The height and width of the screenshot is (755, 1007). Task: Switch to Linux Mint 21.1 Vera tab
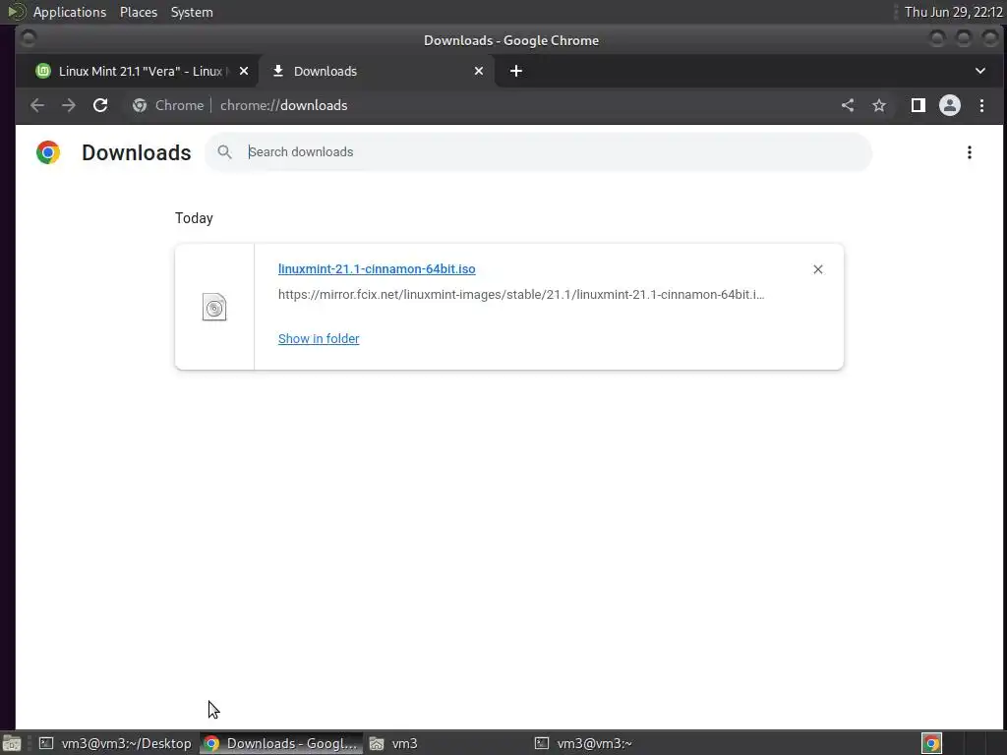point(138,71)
